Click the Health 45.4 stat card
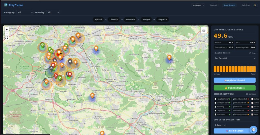 pyautogui.click(x=224, y=43)
